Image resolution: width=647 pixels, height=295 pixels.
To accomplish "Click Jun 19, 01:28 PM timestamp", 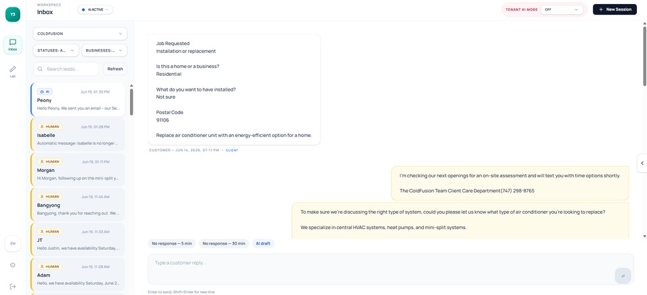I will [x=95, y=127].
